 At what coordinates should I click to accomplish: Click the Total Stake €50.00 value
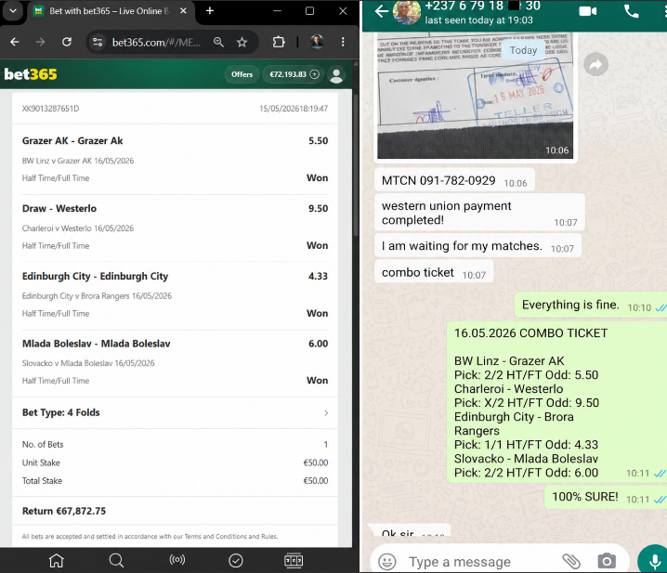tap(316, 481)
